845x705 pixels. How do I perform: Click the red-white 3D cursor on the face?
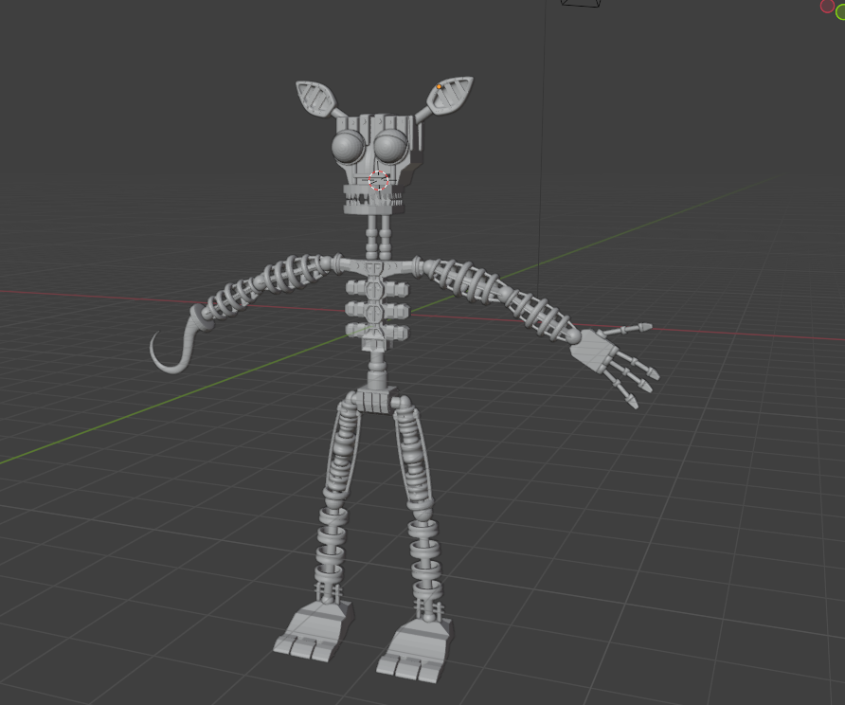pyautogui.click(x=378, y=180)
